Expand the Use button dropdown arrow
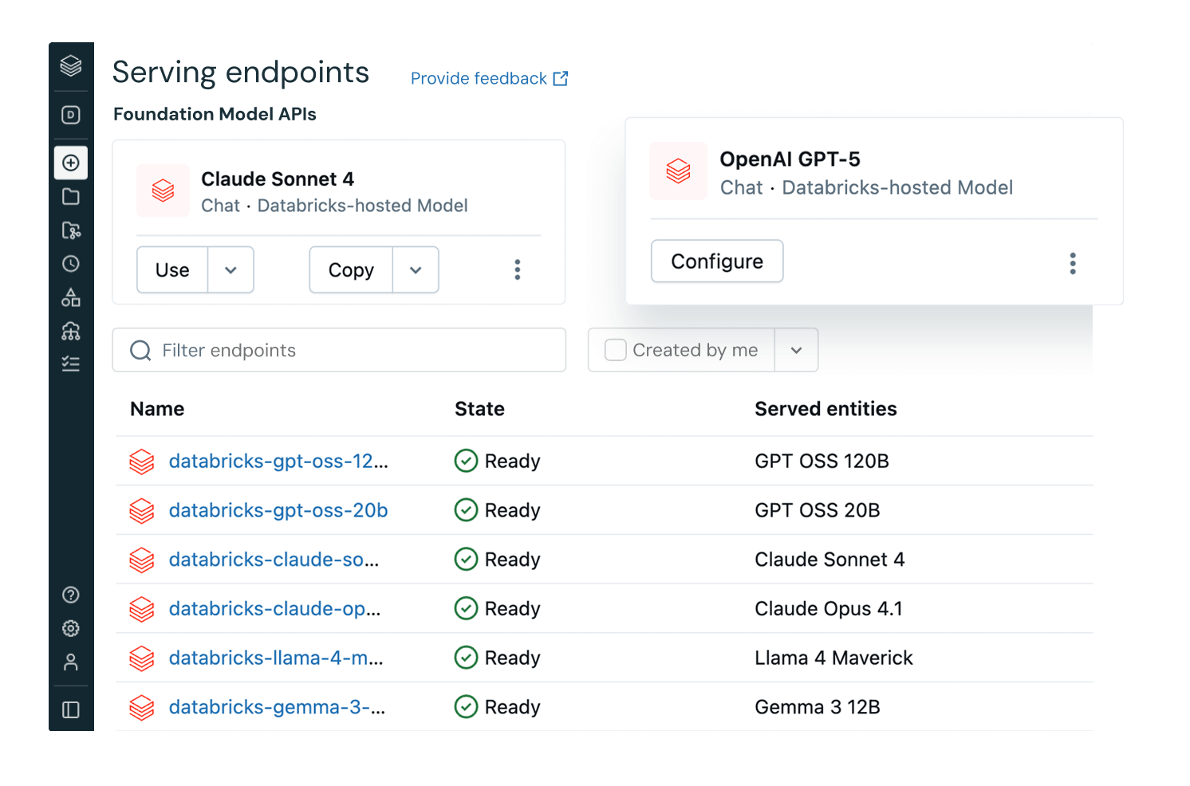The image size is (1190, 786). click(231, 270)
